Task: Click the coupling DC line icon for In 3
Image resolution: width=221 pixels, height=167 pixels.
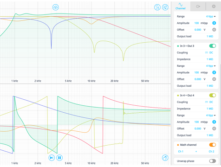Action: [x=207, y=52]
